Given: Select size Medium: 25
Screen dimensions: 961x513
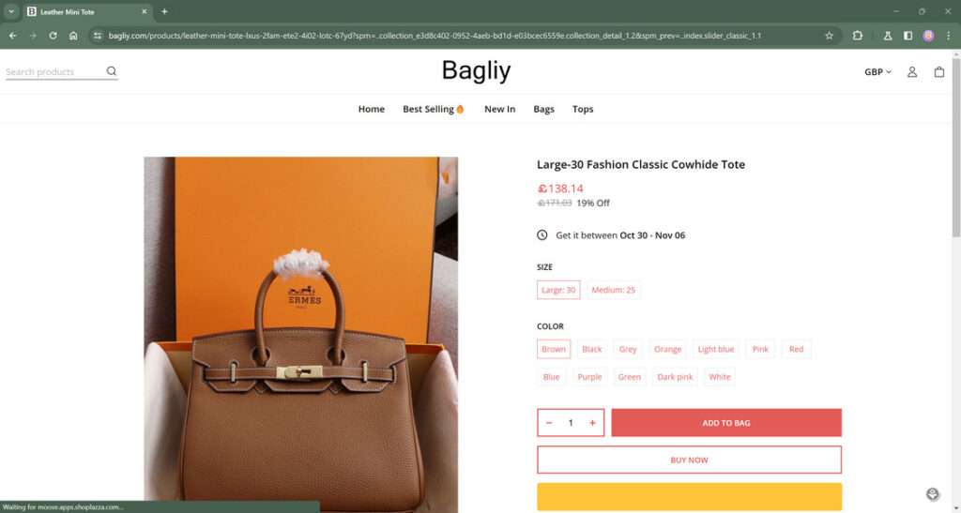Looking at the screenshot, I should [613, 290].
